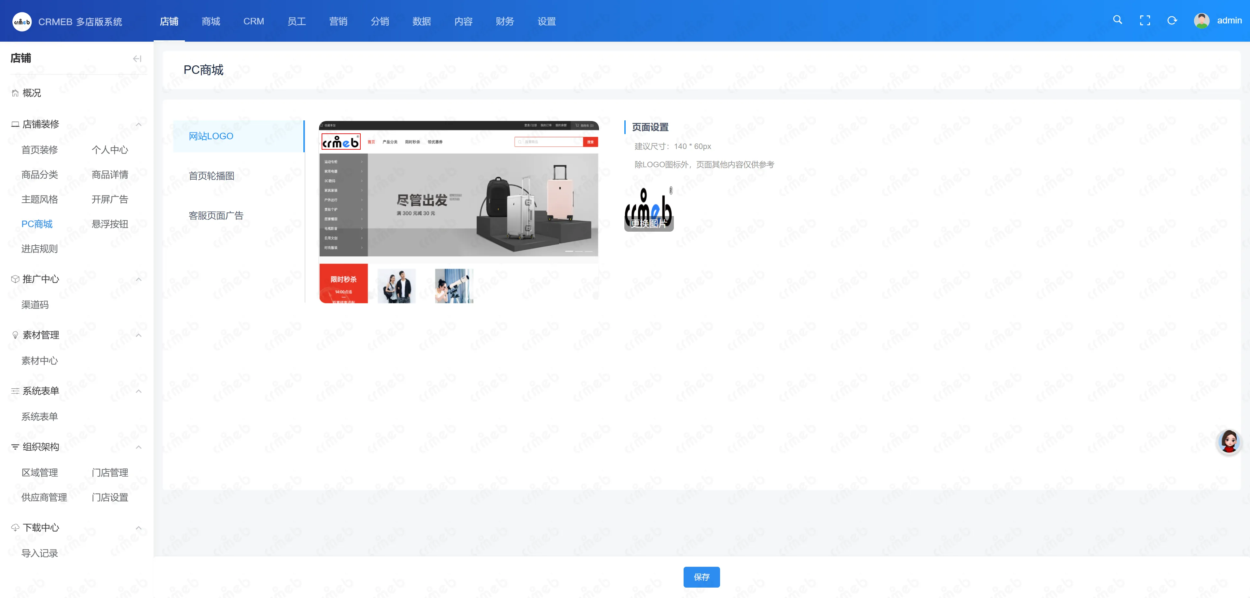The width and height of the screenshot is (1250, 598).
Task: Collapse the 店铺装修 section chevron
Action: (x=139, y=124)
